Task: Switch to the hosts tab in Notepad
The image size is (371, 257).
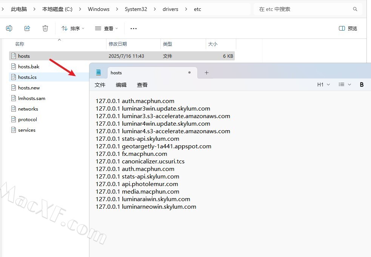Action: pyautogui.click(x=152, y=73)
